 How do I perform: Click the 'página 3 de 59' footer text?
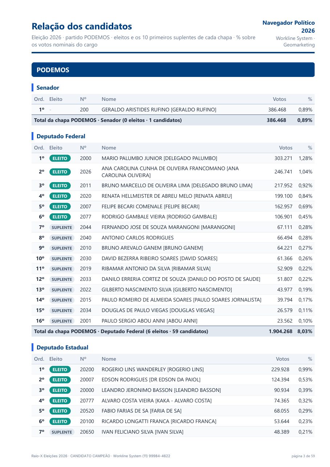pos(303,456)
